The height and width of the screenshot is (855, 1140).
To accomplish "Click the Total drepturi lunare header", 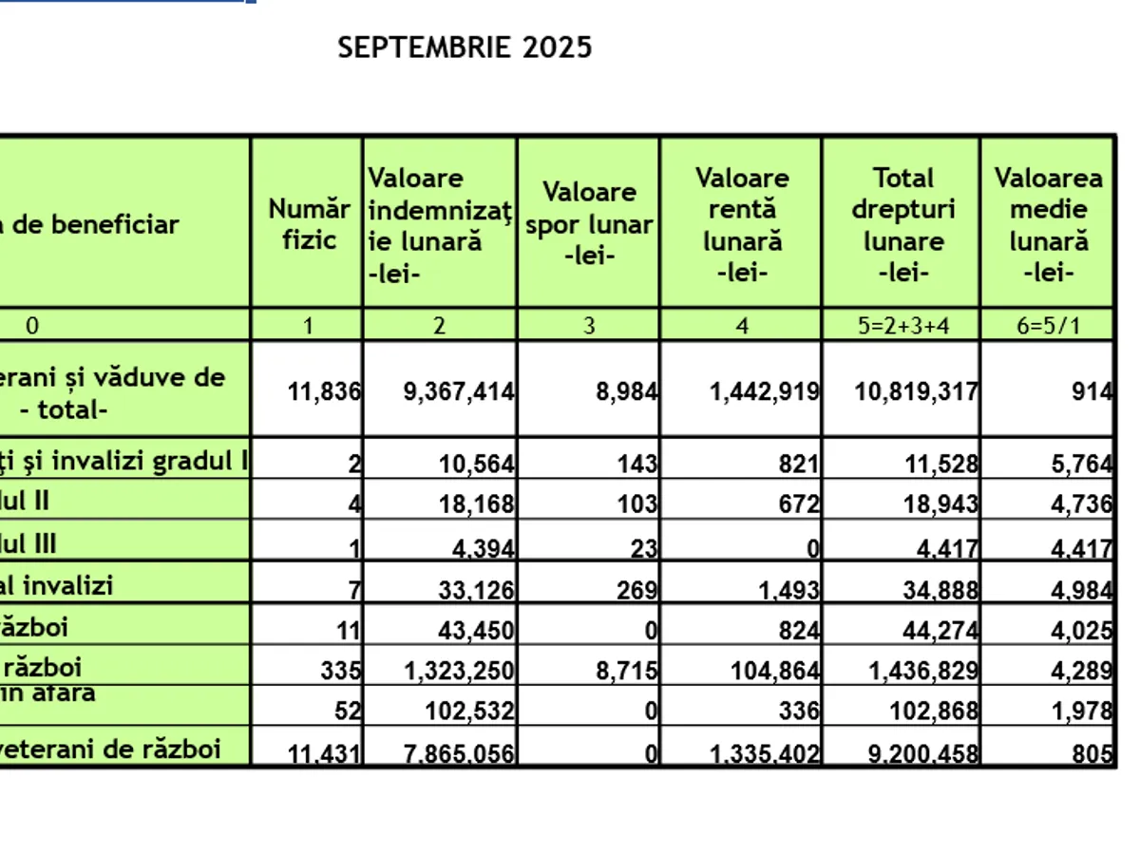I will click(x=901, y=224).
